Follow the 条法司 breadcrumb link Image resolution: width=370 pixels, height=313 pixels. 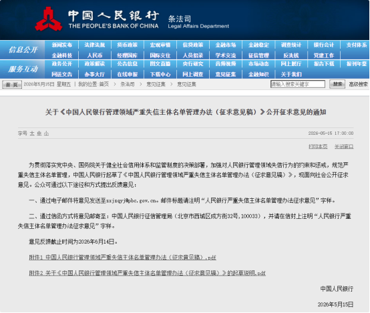pyautogui.click(x=128, y=85)
